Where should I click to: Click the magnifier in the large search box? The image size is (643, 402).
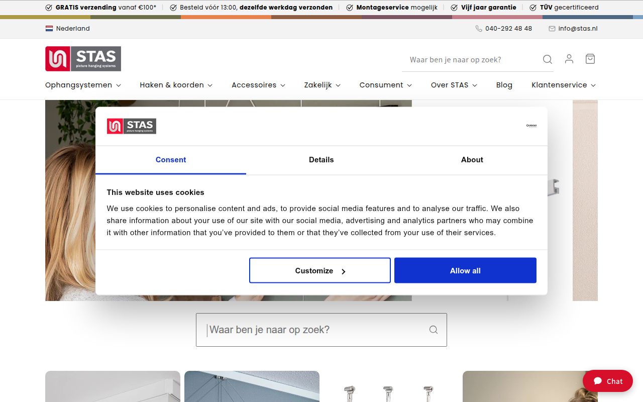tap(434, 330)
